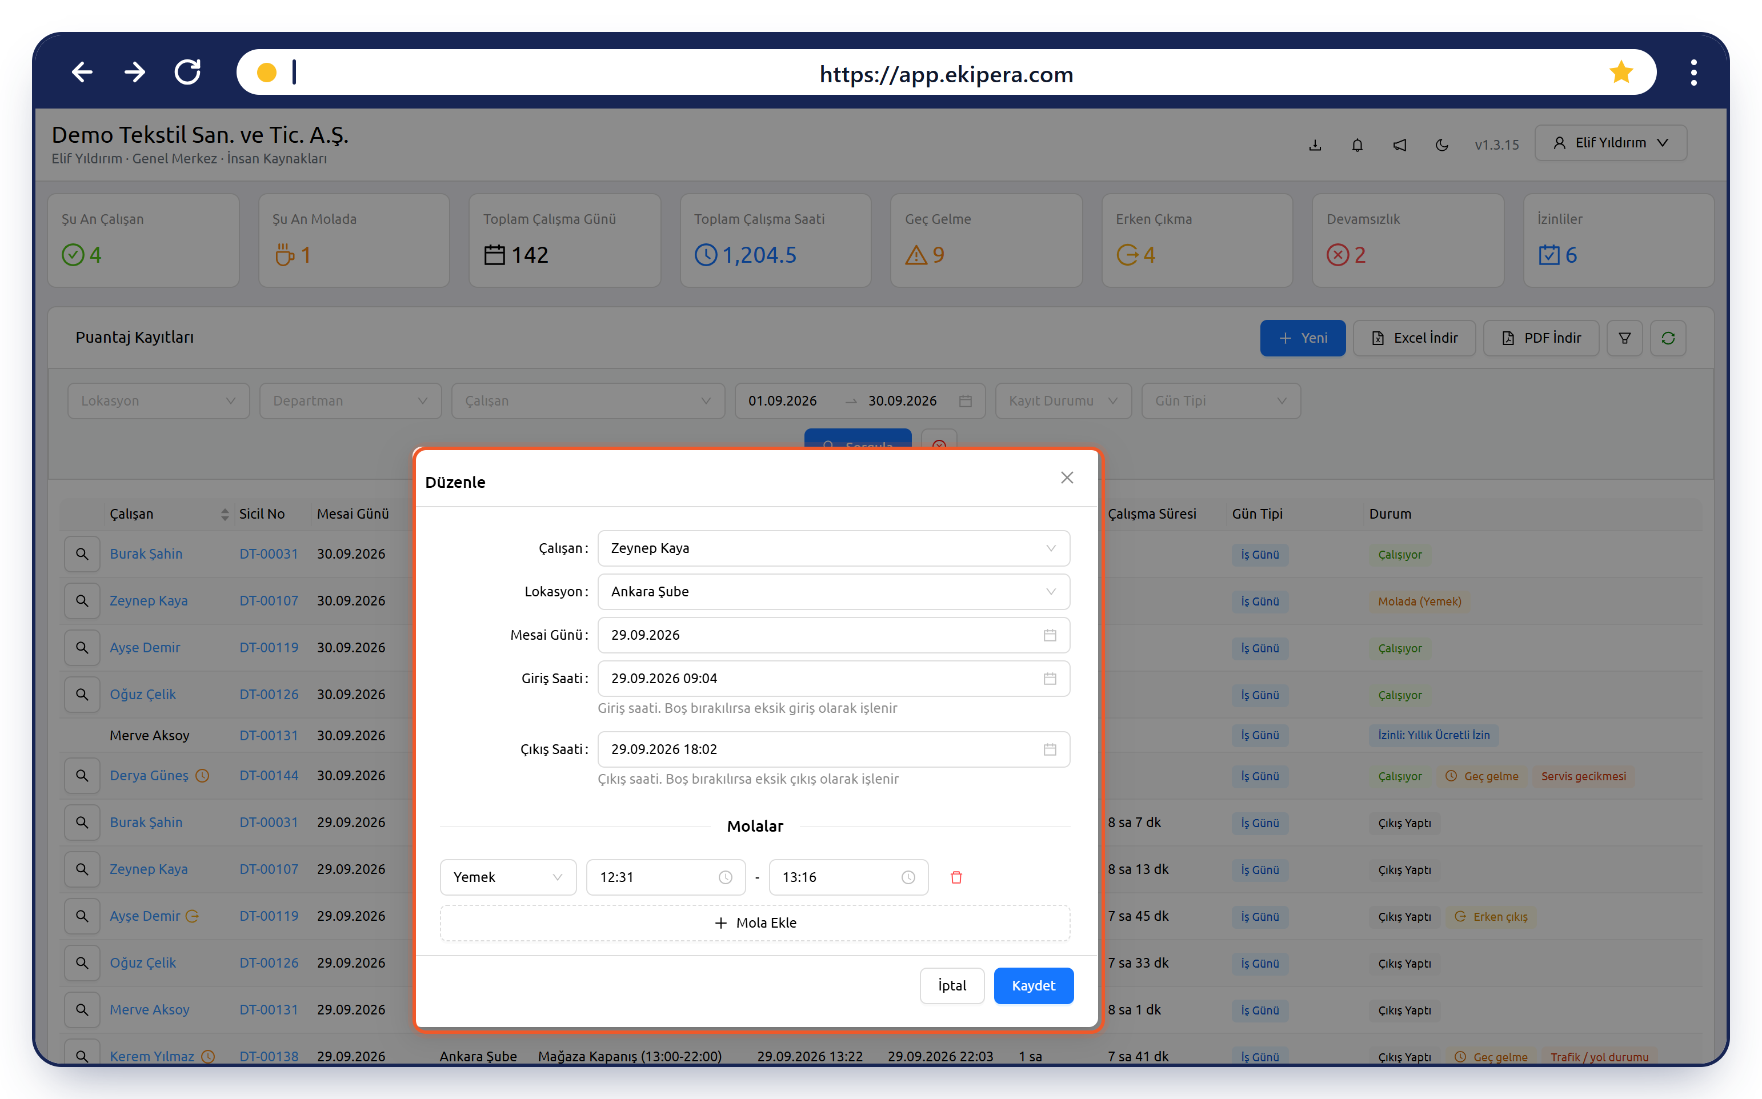Delete the Yemek break with trash icon
The image size is (1762, 1099).
pos(956,877)
